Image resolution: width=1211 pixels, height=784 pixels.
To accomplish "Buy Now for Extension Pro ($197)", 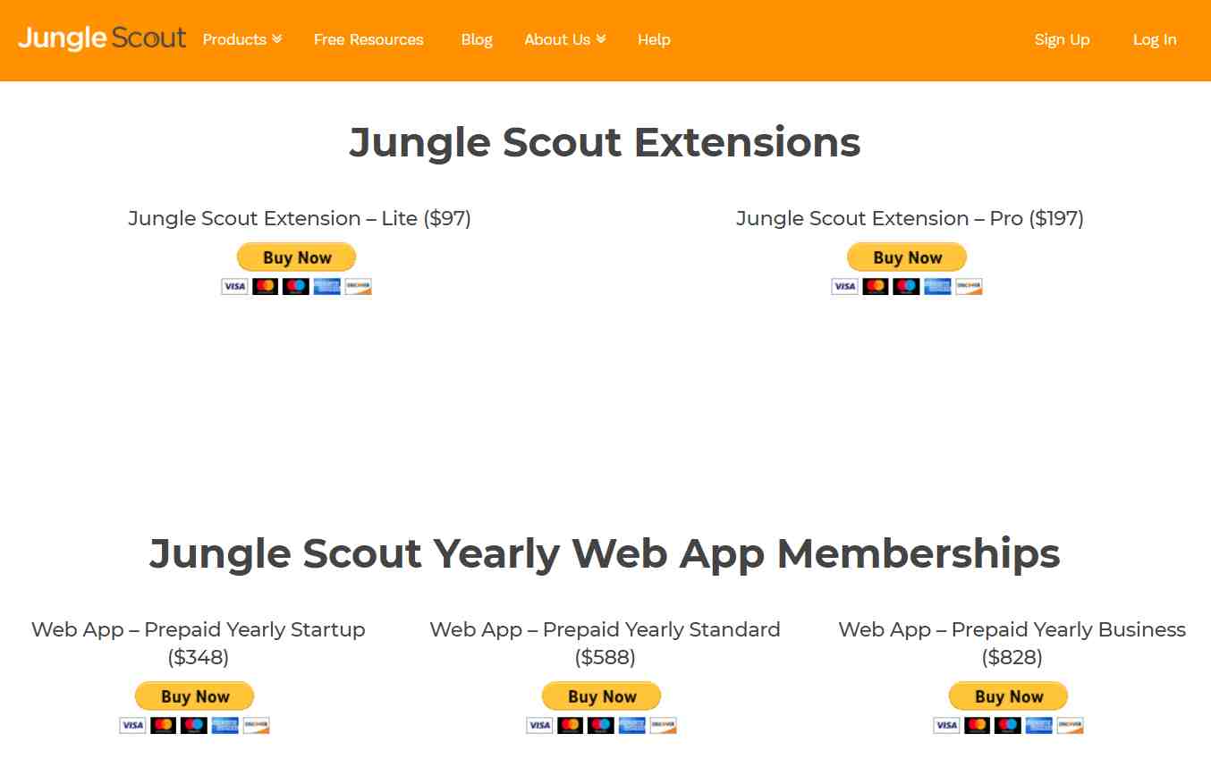I will point(907,257).
